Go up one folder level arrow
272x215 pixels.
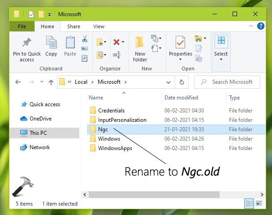pyautogui.click(x=51, y=82)
